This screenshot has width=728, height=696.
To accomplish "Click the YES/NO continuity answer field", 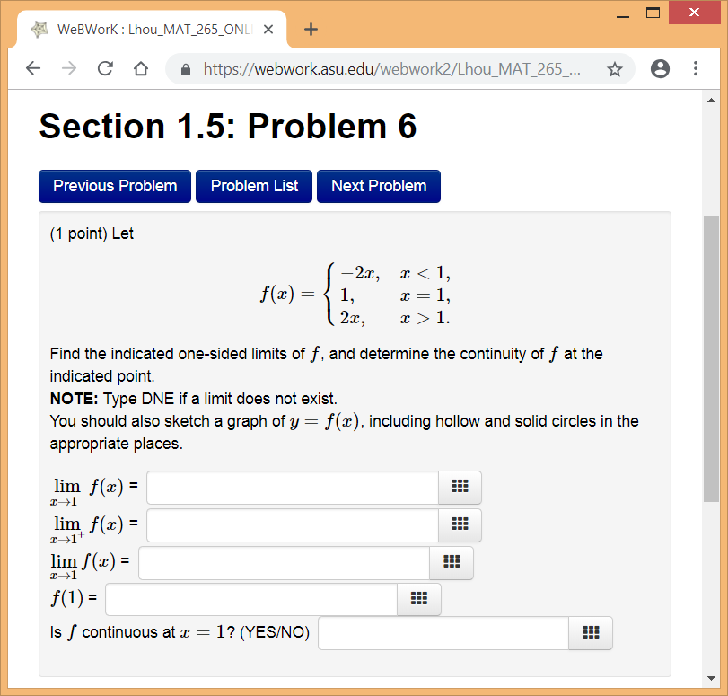I will [x=443, y=633].
